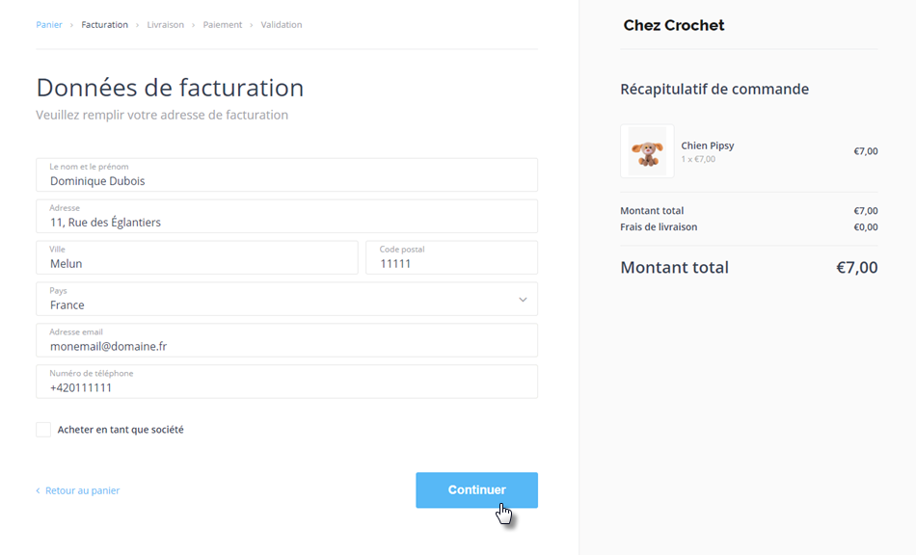Click the Pays dropdown chevron arrow
The image size is (916, 555).
tap(523, 300)
